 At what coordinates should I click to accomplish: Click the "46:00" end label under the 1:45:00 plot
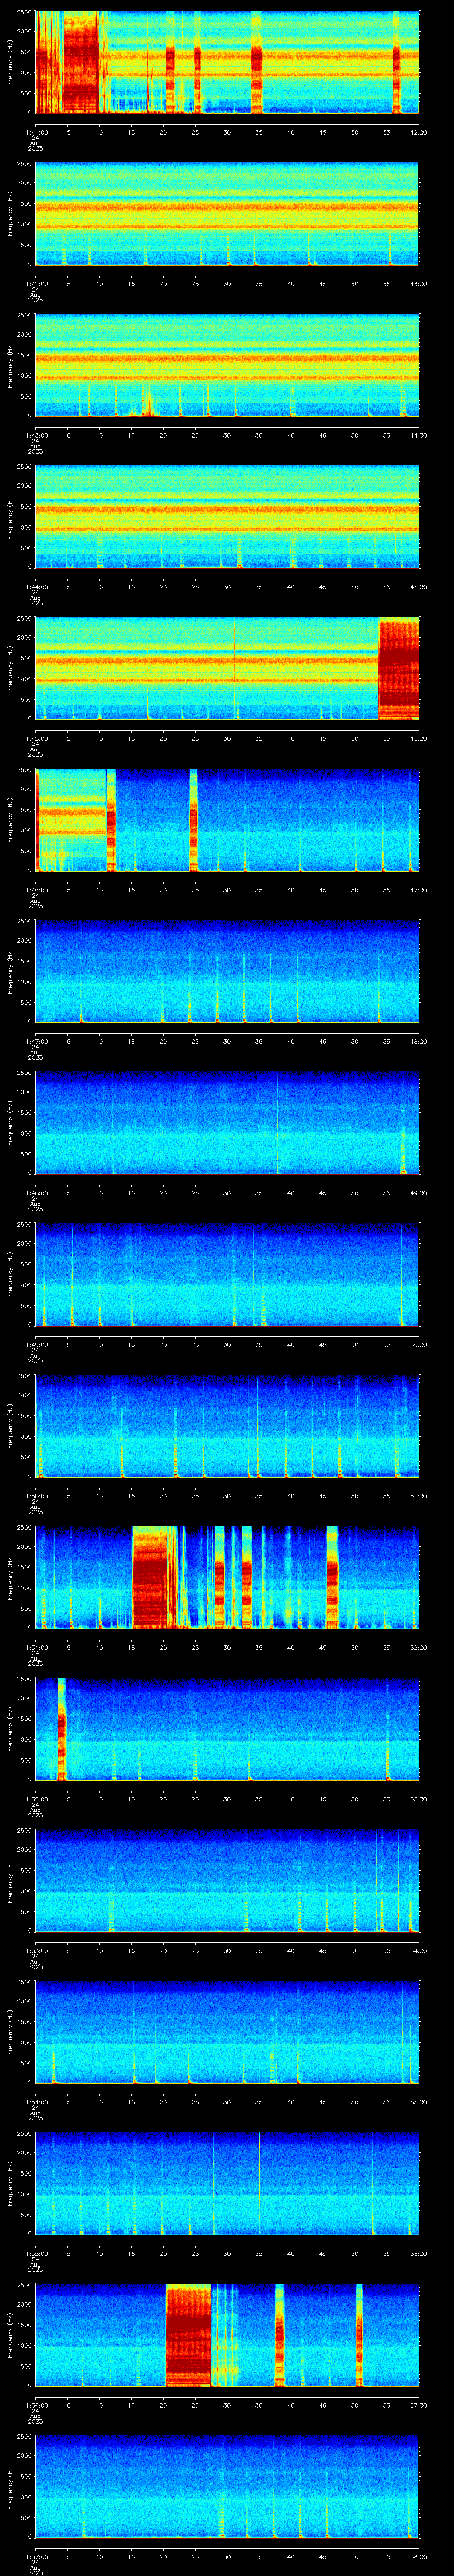418,738
